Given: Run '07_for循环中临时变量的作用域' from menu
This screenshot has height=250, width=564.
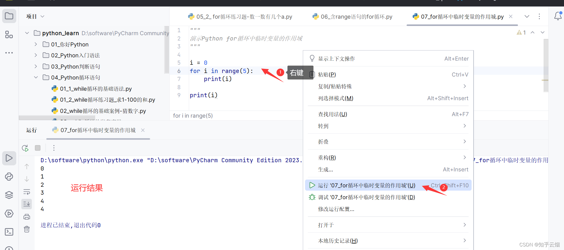Looking at the screenshot, I should point(388,185).
